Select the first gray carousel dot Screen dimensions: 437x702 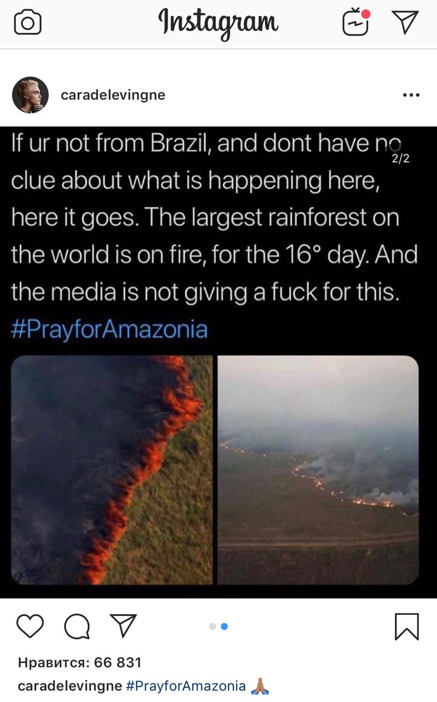pos(212,626)
